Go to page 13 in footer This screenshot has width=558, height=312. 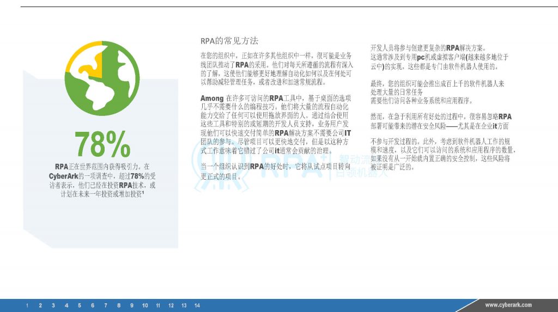pos(184,305)
